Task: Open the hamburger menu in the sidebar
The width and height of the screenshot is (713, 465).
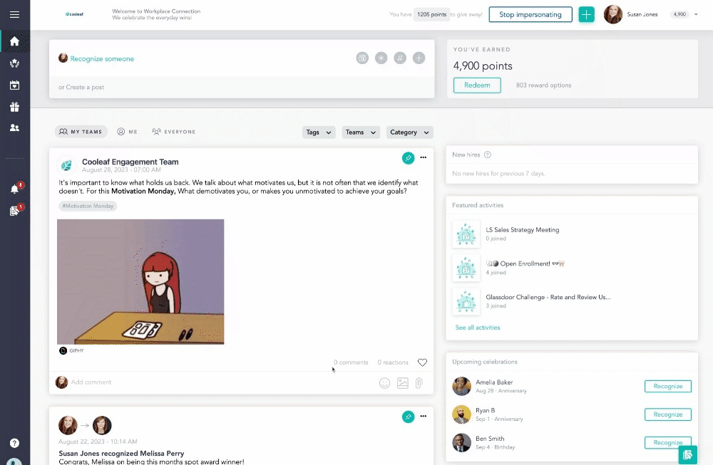Action: pos(14,14)
